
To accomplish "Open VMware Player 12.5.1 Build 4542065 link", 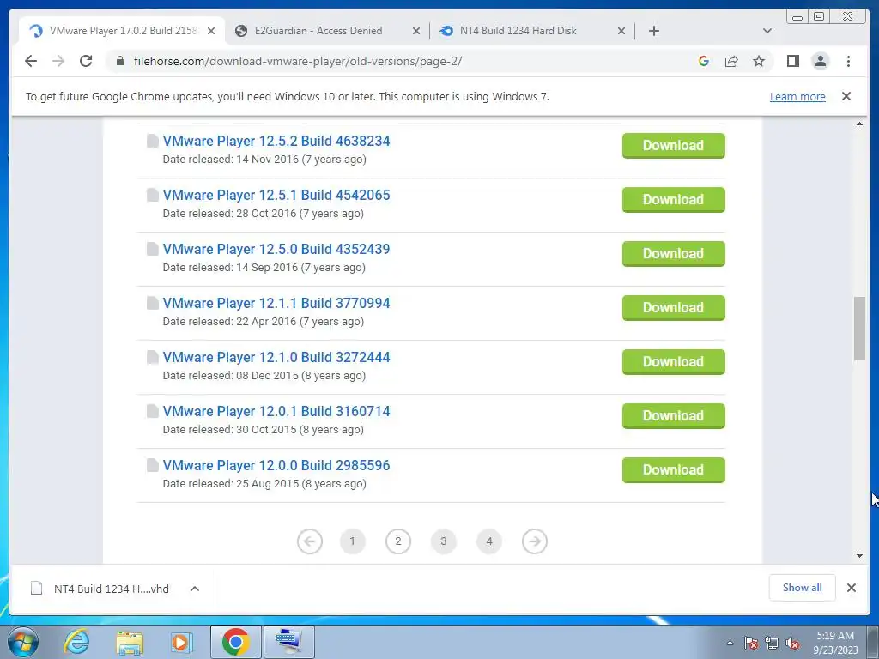I will 276,195.
